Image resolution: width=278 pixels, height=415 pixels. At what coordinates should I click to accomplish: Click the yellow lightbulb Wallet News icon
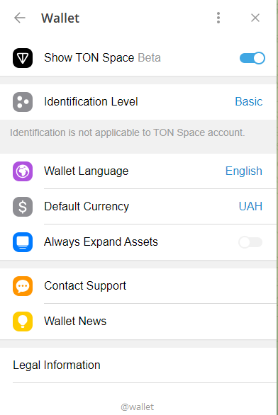(23, 322)
